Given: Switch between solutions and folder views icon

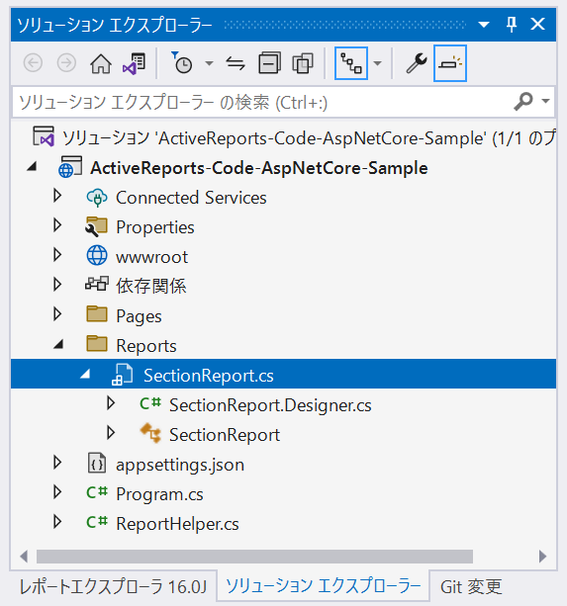Looking at the screenshot, I should (x=134, y=63).
